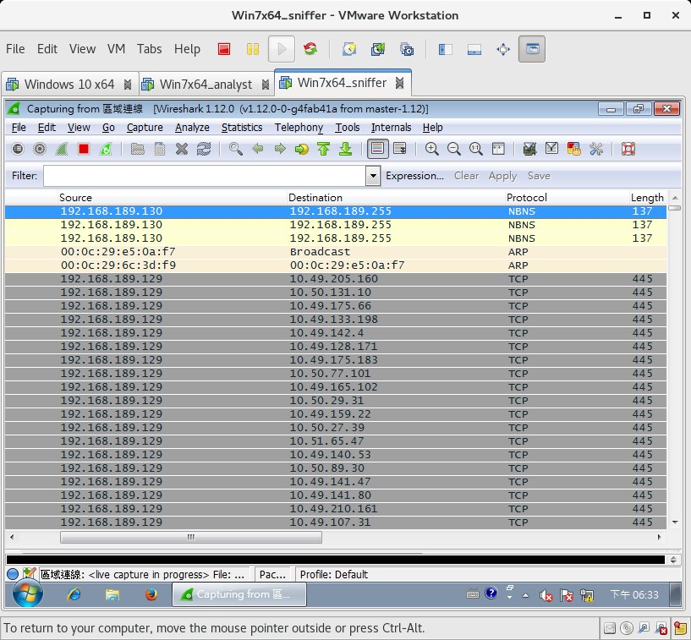Reload the capture file icon

[204, 149]
